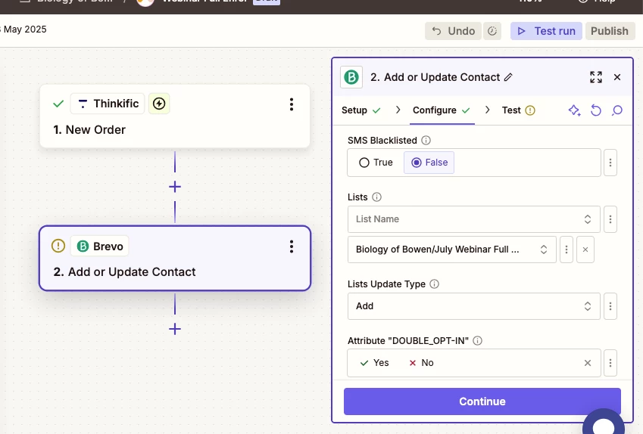Click the Publish button
This screenshot has height=434, width=643.
tap(610, 31)
